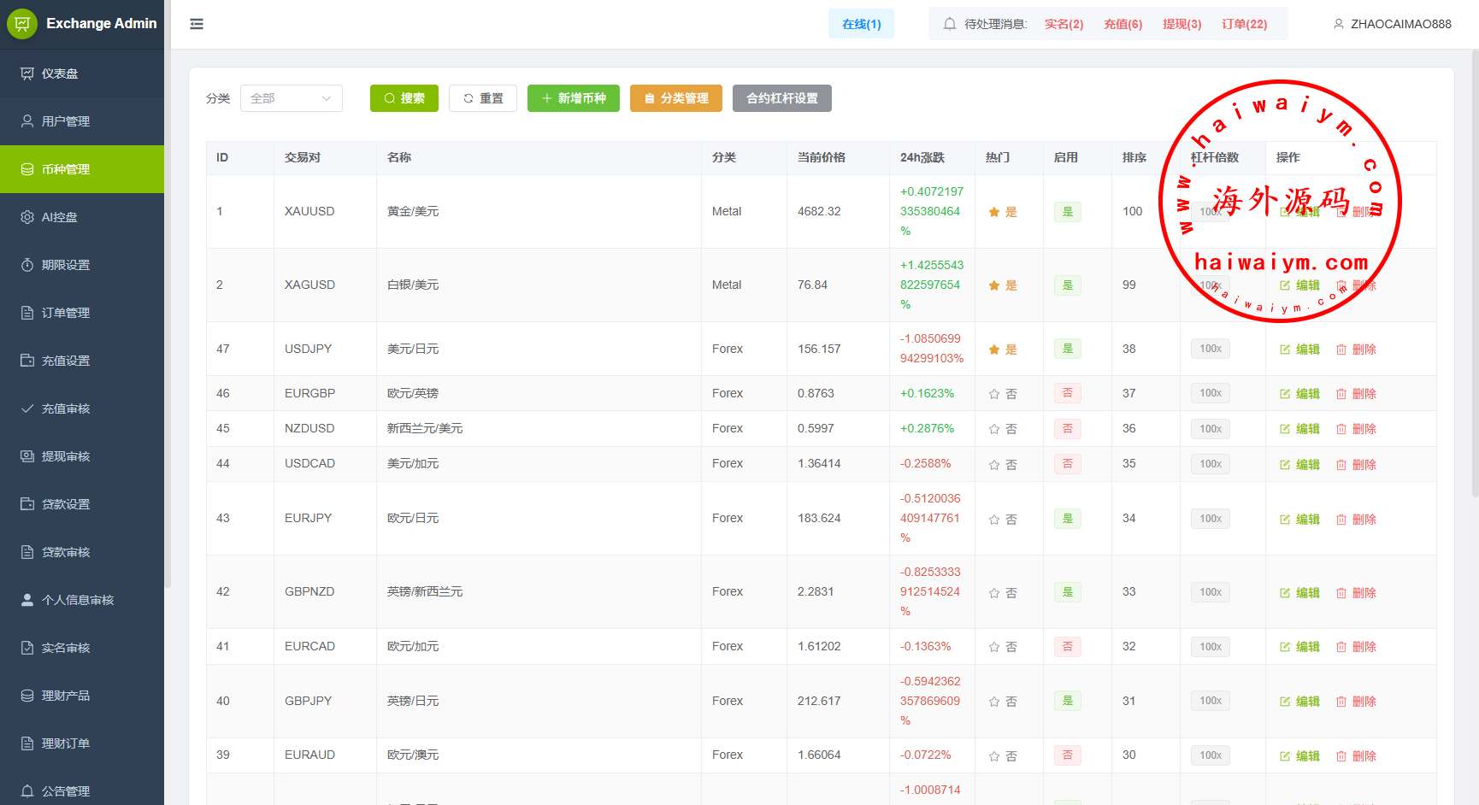The width and height of the screenshot is (1479, 805).
Task: Open the 分类 category dropdown
Action: point(292,98)
